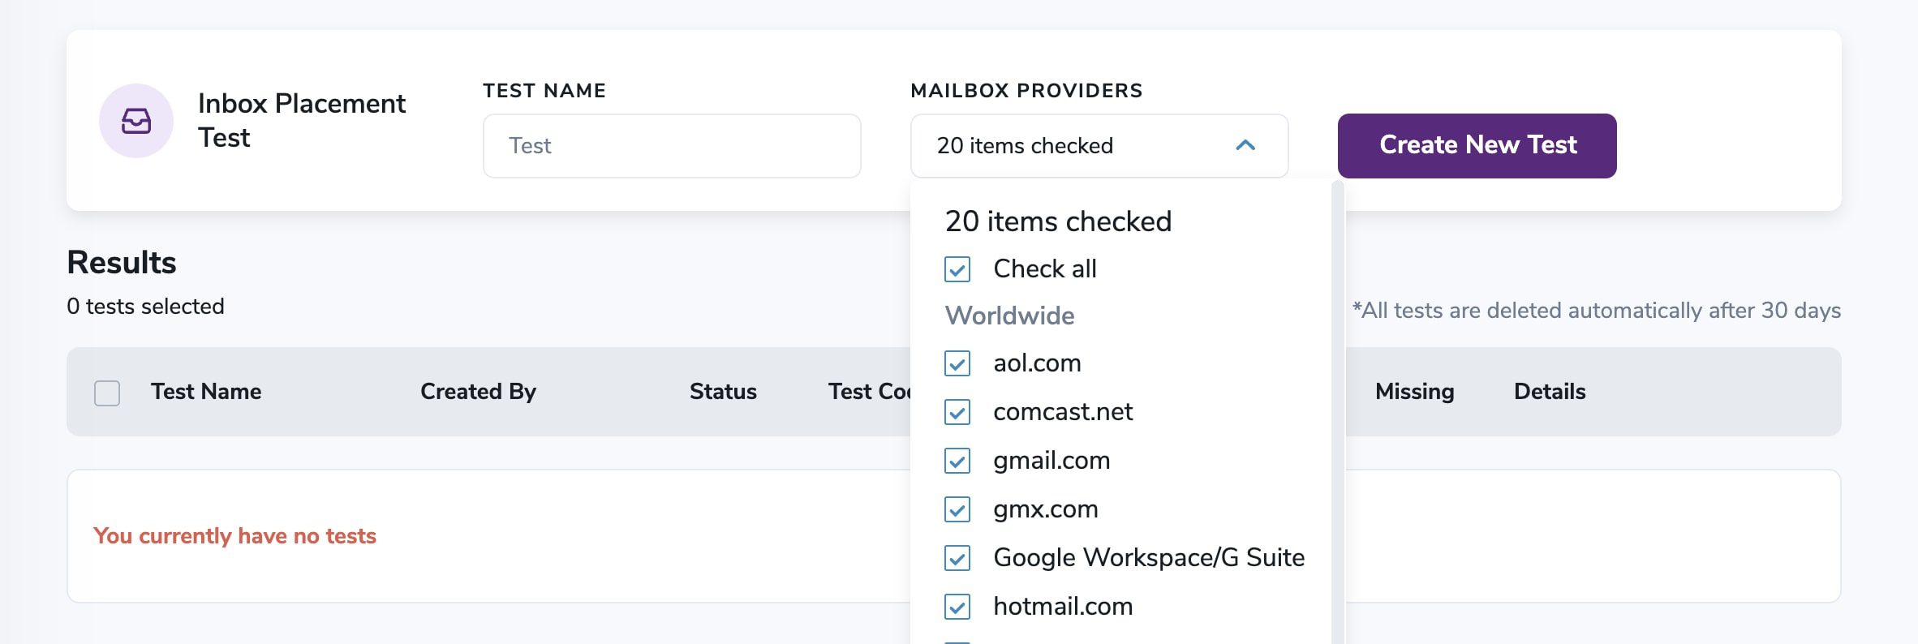Uncheck the hotmail.com checkbox
The image size is (1918, 644).
[957, 607]
